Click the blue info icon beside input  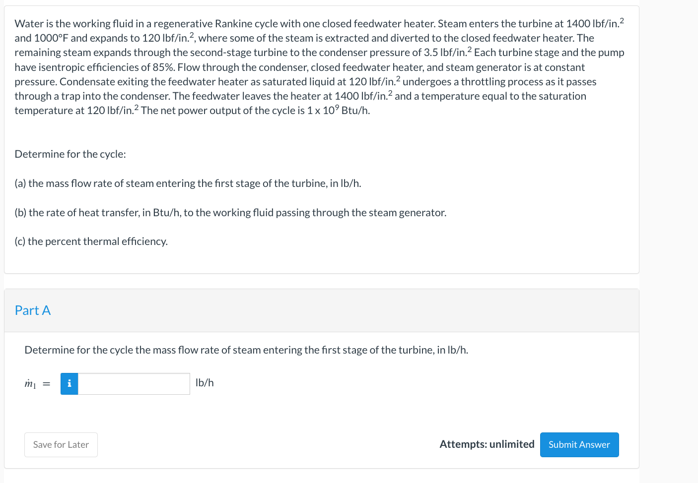click(x=69, y=384)
